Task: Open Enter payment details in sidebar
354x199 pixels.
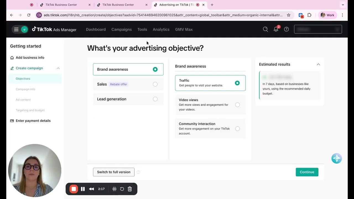Action: (x=33, y=121)
